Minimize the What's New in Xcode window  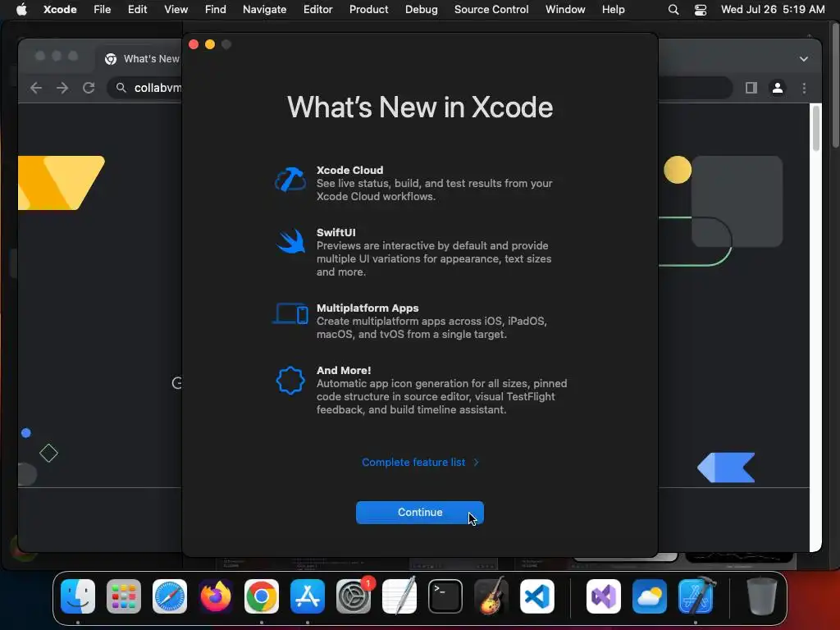click(x=210, y=44)
